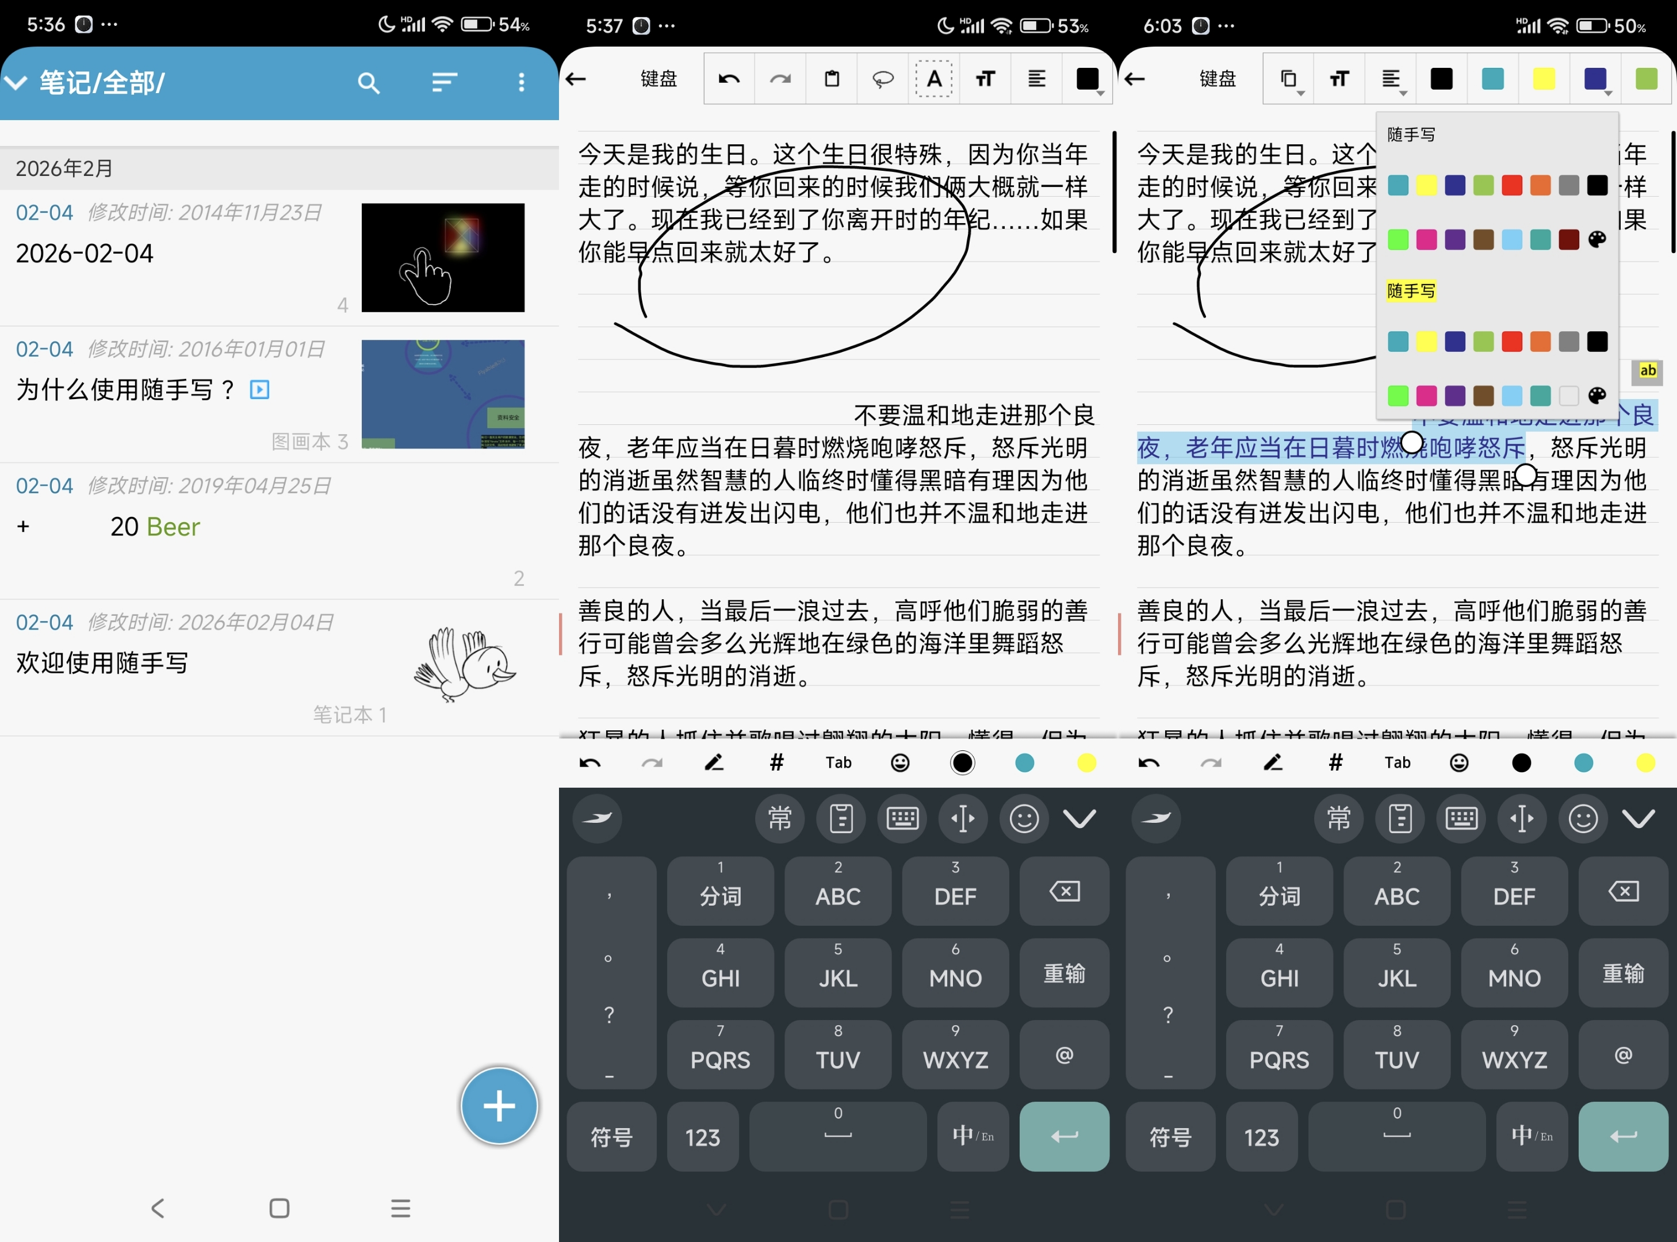Toggle the yellow ab highlight button
This screenshot has height=1242, width=1677.
click(x=1647, y=371)
